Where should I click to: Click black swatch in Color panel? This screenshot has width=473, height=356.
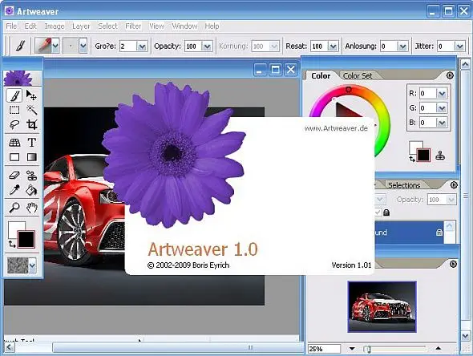(423, 155)
